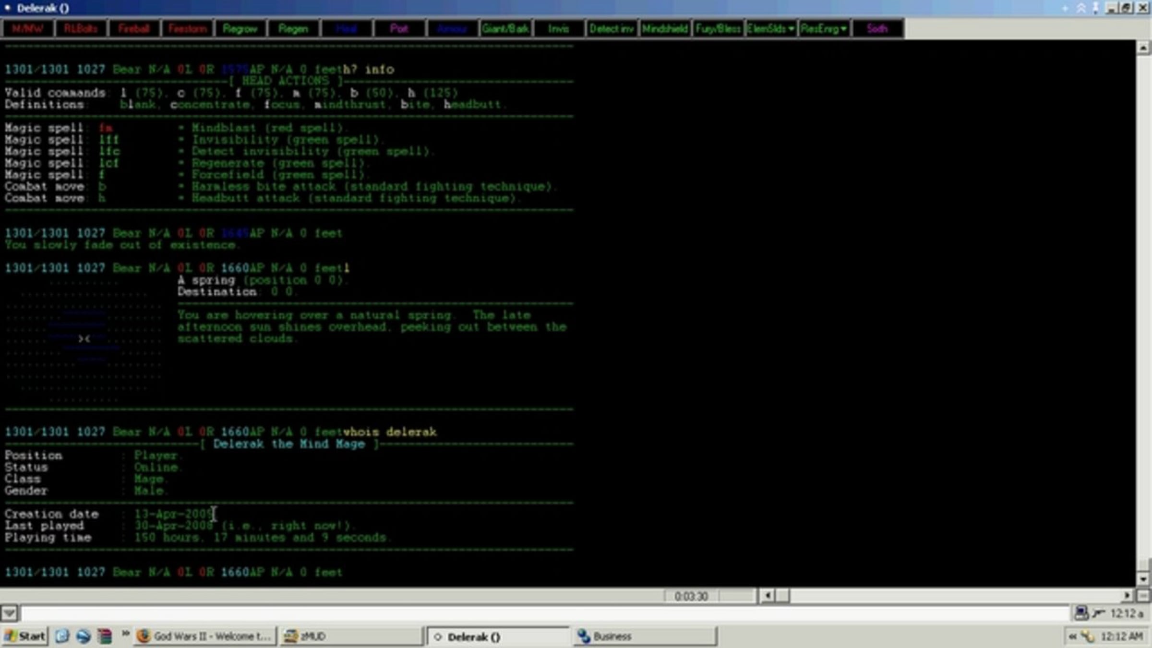Image resolution: width=1152 pixels, height=648 pixels.
Task: Expand hidden quick launch items chevron
Action: pyautogui.click(x=125, y=634)
